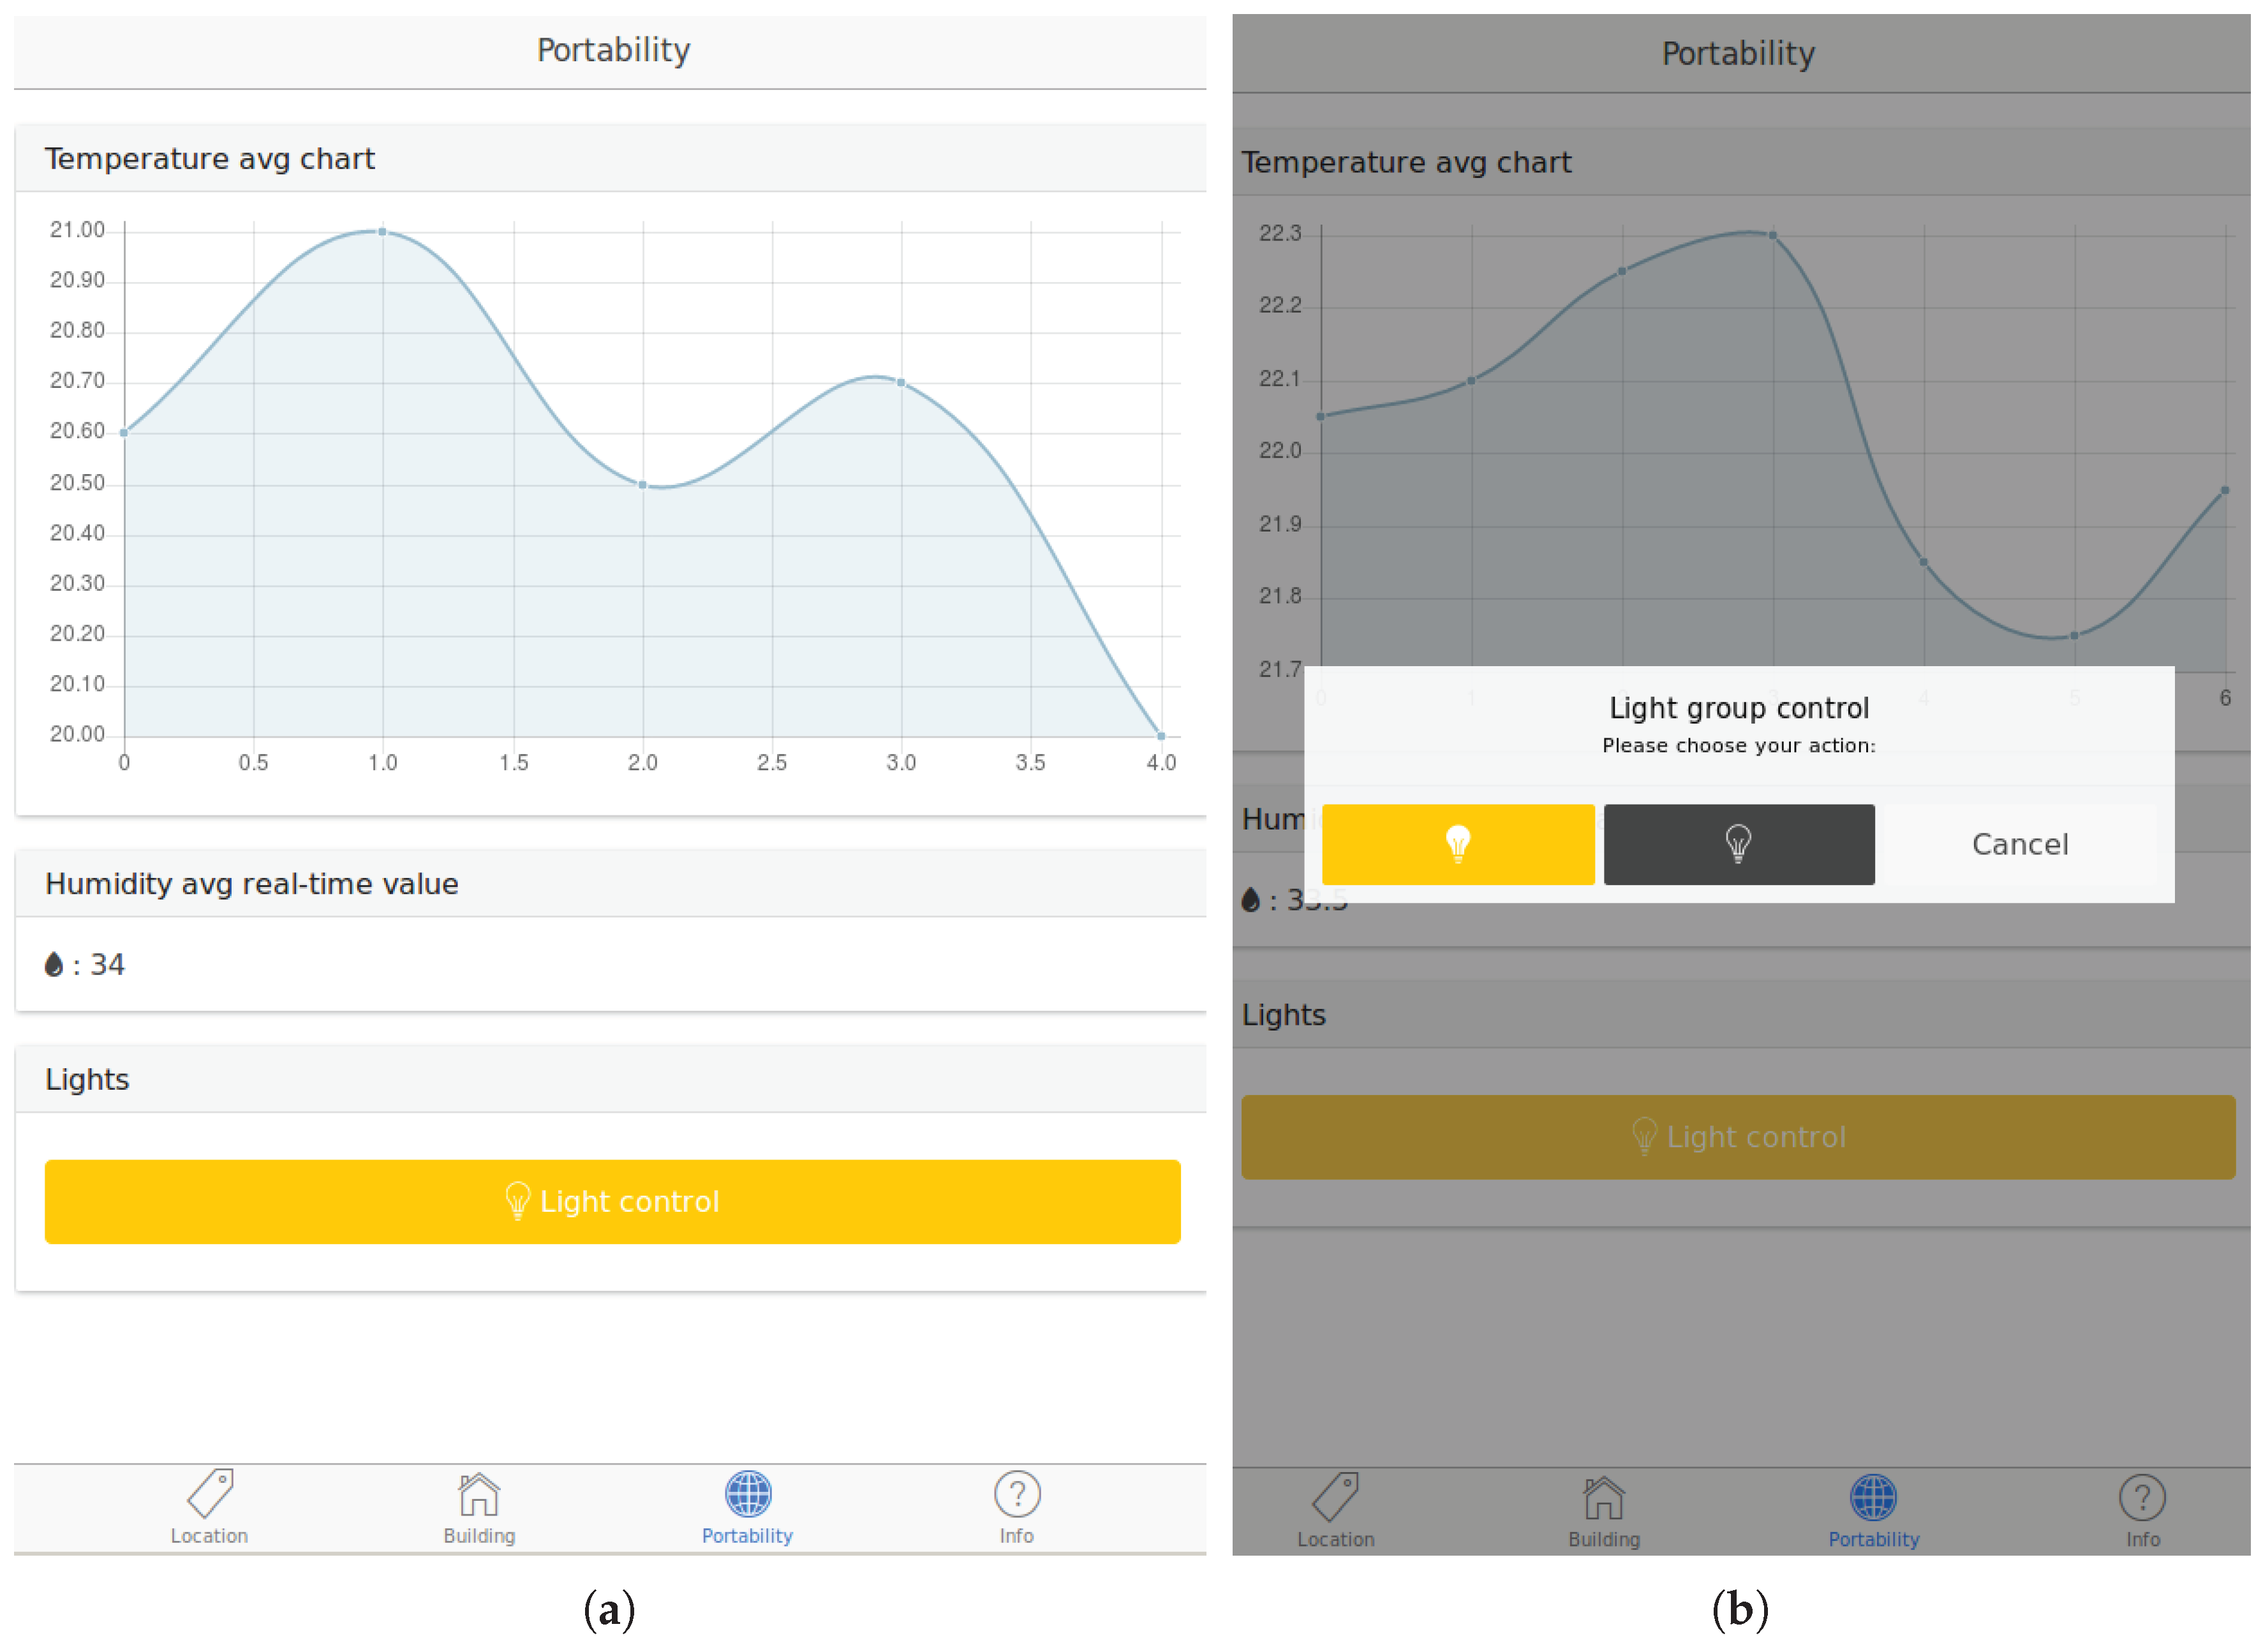Click the Portability globe icon in left screen
2263x1652 pixels.
click(x=747, y=1493)
